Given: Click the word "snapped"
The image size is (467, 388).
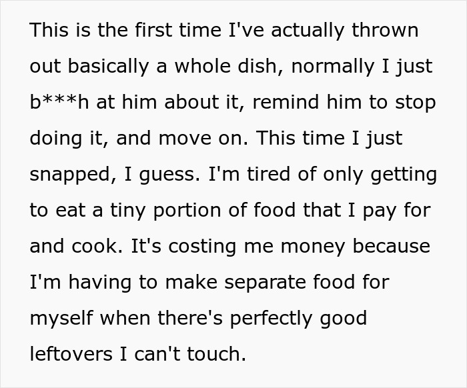Looking at the screenshot, I should [67, 175].
